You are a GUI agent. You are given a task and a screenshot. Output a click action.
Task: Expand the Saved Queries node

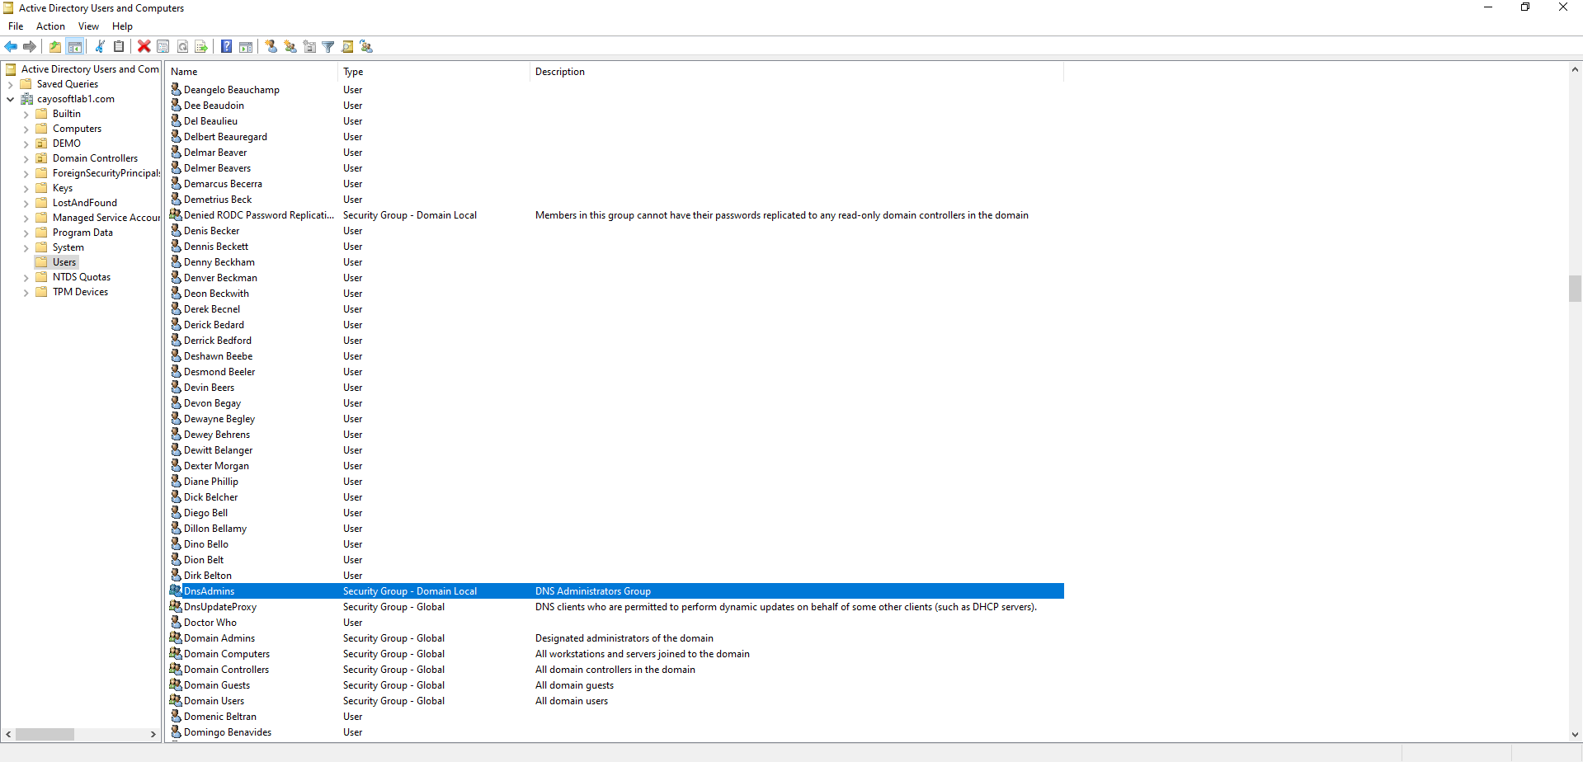coord(11,85)
